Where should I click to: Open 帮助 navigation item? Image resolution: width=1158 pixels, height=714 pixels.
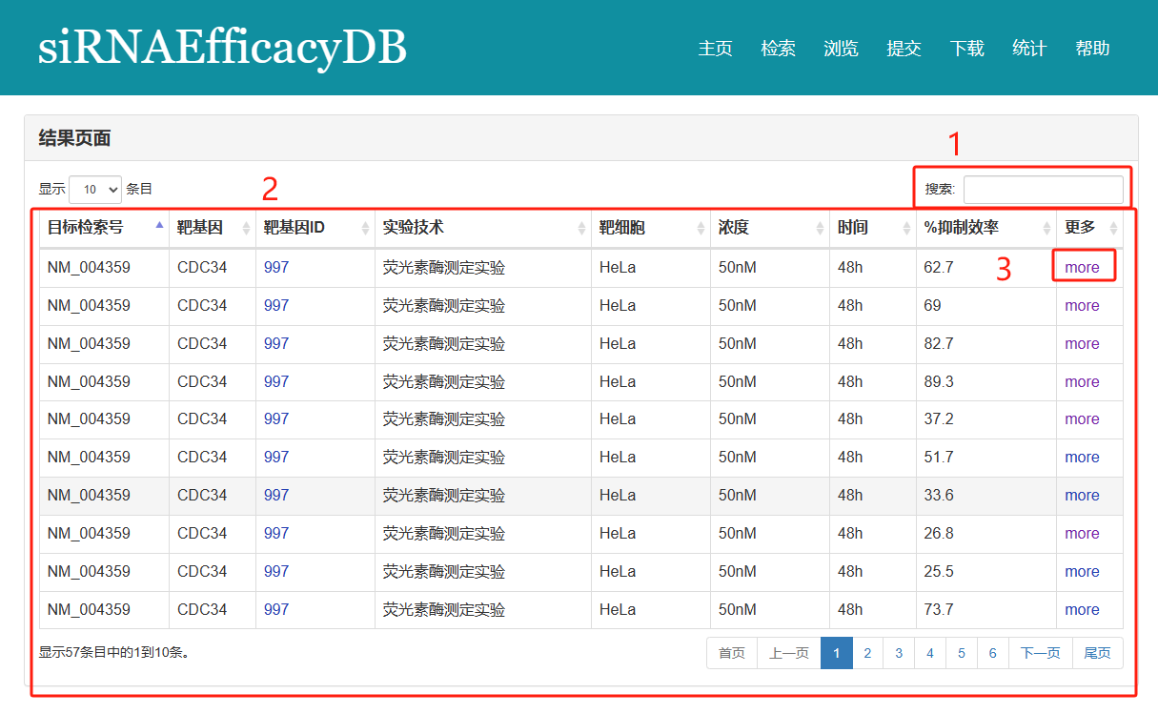[1092, 49]
